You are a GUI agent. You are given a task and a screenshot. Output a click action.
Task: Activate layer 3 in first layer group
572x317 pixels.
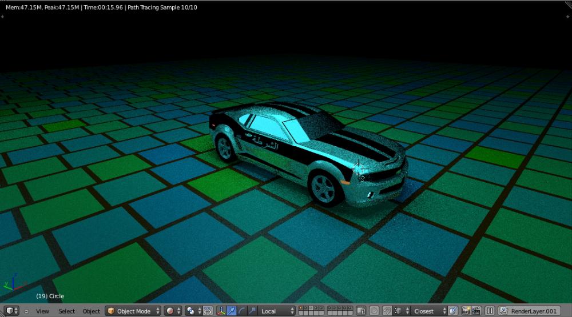312,308
